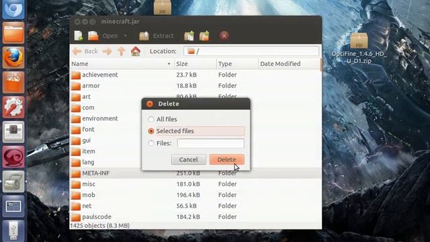Click the Files pattern text field
This screenshot has height=242, width=430.
[210, 143]
